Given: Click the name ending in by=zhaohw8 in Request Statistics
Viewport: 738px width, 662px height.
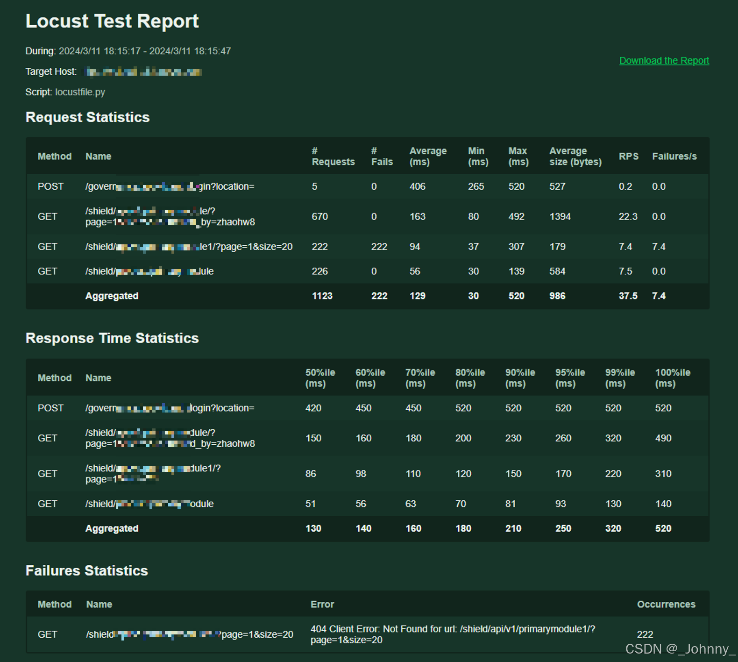Looking at the screenshot, I should [170, 217].
